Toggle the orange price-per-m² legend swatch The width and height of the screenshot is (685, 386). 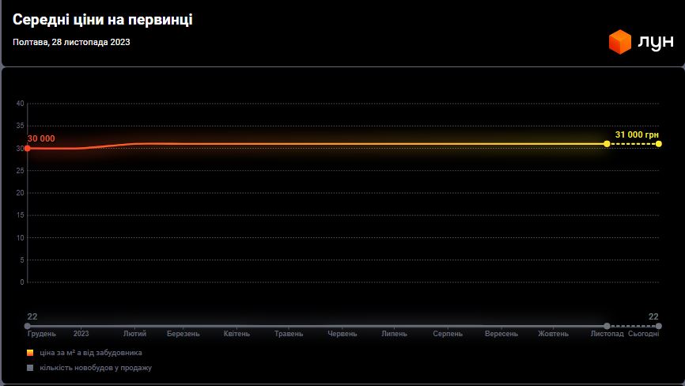(x=30, y=353)
